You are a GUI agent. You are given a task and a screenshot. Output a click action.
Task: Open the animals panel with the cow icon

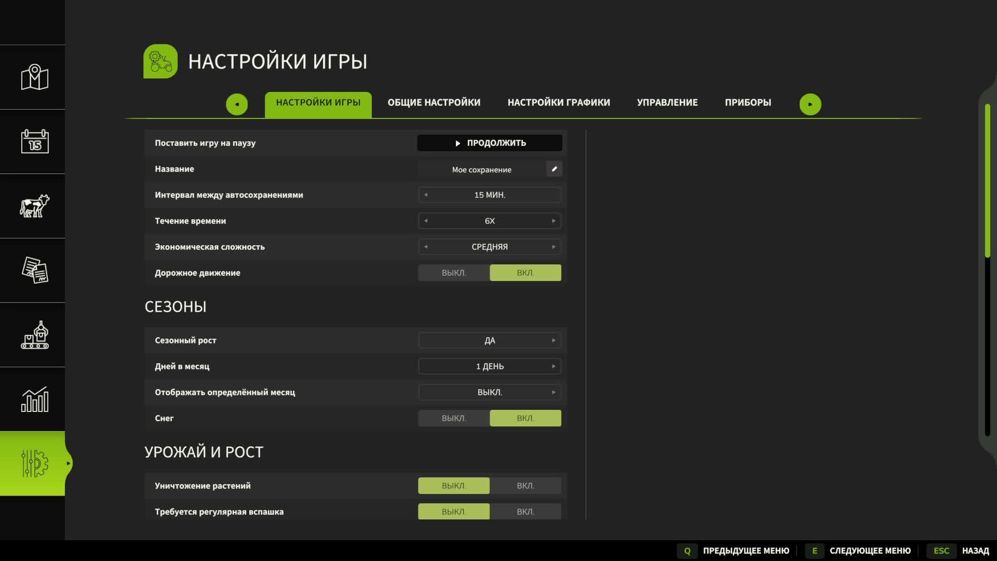point(33,206)
